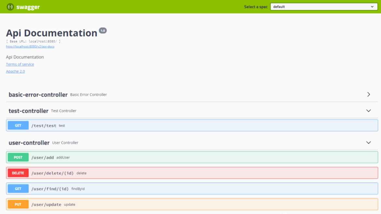Open the Select a spec dropdown

click(x=323, y=7)
